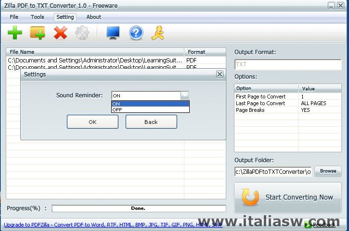
Task: Open the Setting menu
Action: 65,17
